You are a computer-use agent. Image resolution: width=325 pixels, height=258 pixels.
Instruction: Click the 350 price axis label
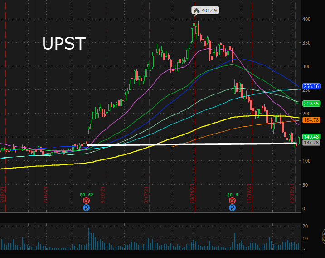306,43
